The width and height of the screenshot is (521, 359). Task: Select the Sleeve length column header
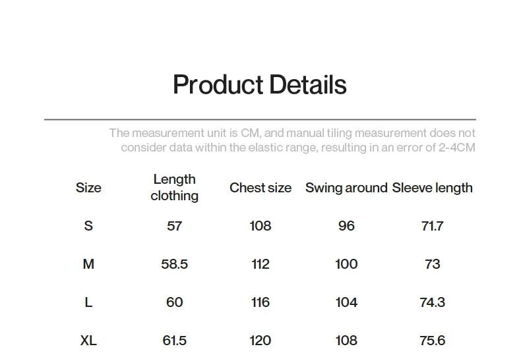point(432,188)
